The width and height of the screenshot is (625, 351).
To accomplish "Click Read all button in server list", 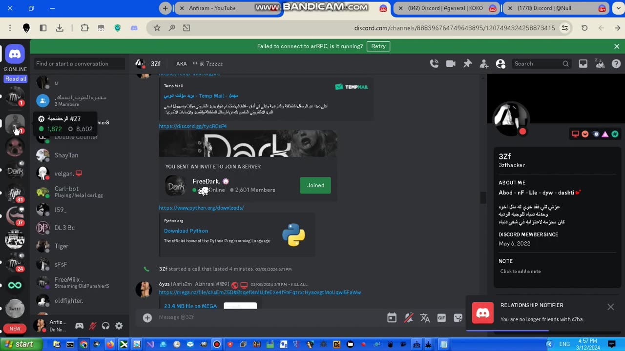I will pos(16,78).
